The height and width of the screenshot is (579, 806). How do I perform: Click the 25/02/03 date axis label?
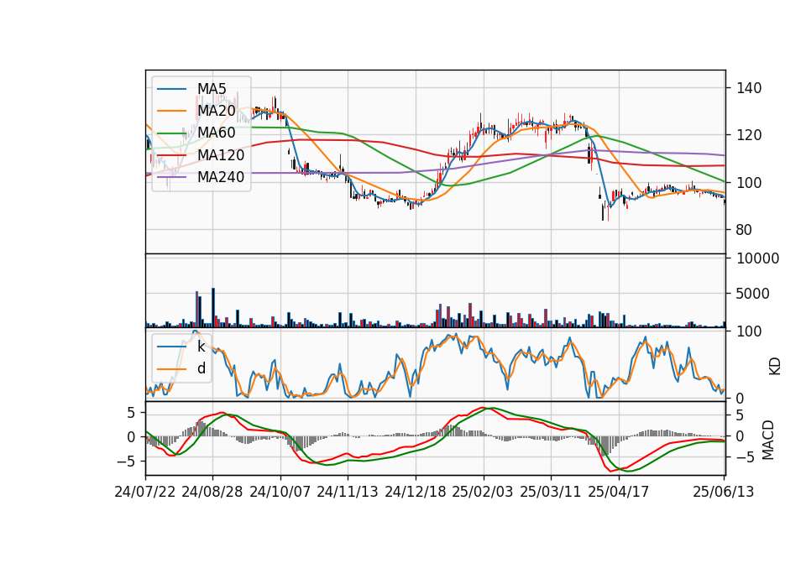click(x=483, y=492)
